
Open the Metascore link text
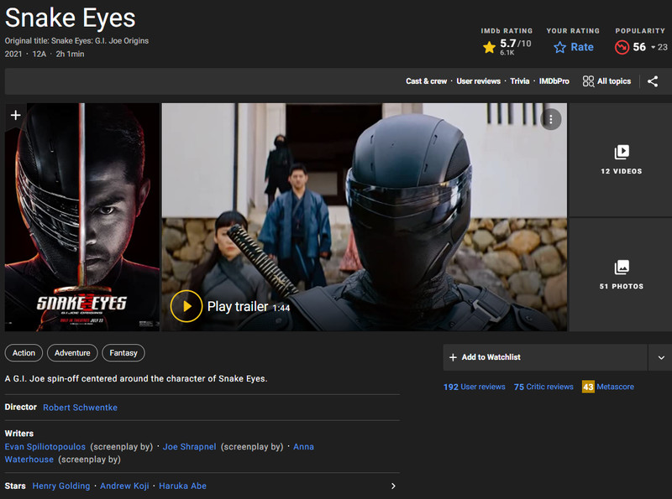pos(615,387)
